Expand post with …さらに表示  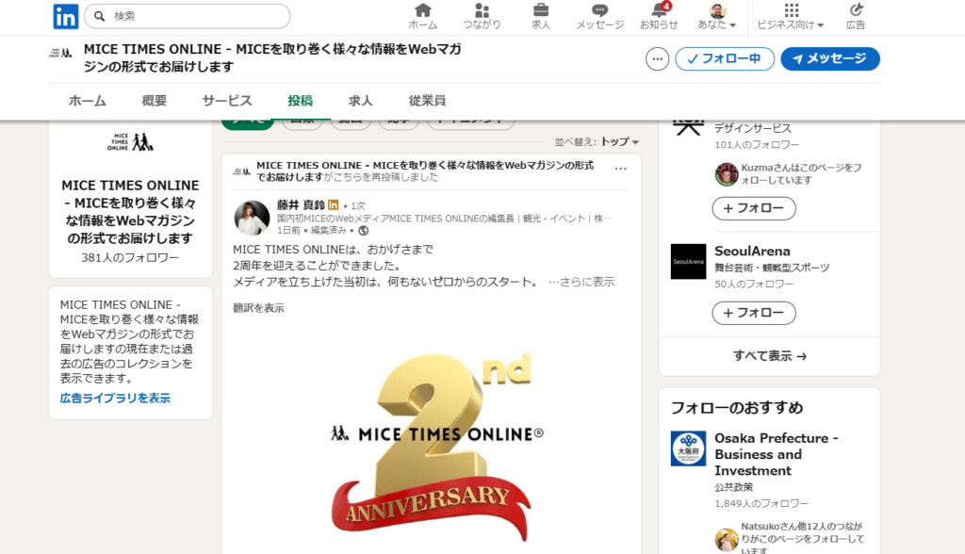[x=581, y=282]
